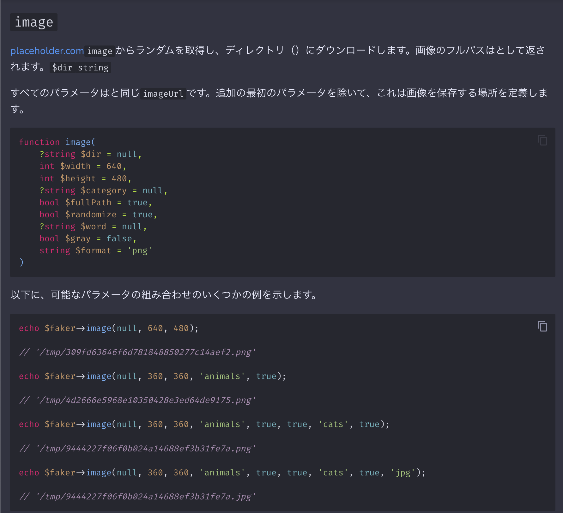This screenshot has height=513, width=563.
Task: Click the comment path ending '31fe7a.jpg'
Action: coord(138,497)
